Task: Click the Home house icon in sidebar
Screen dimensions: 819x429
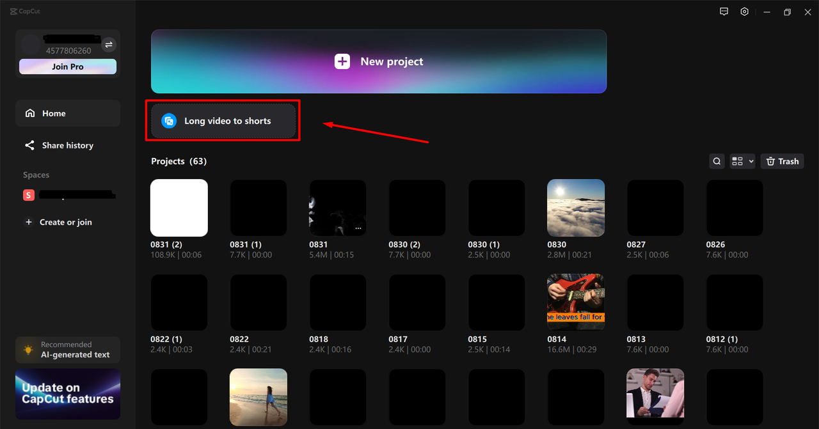Action: pyautogui.click(x=29, y=113)
